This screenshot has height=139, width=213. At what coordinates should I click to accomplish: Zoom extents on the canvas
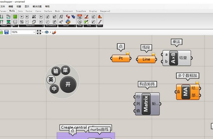(x=39, y=32)
